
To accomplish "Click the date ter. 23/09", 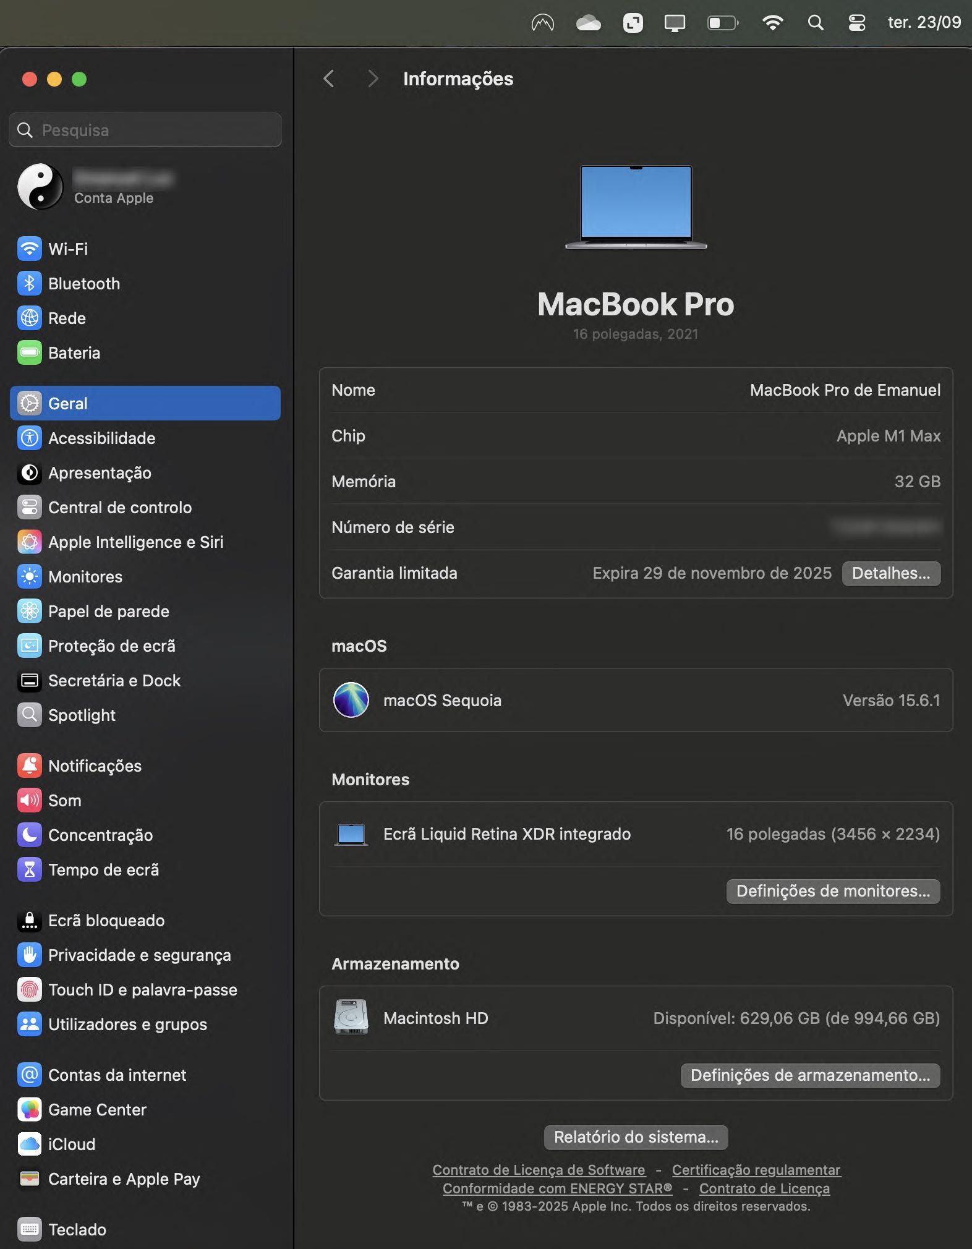I will point(924,22).
